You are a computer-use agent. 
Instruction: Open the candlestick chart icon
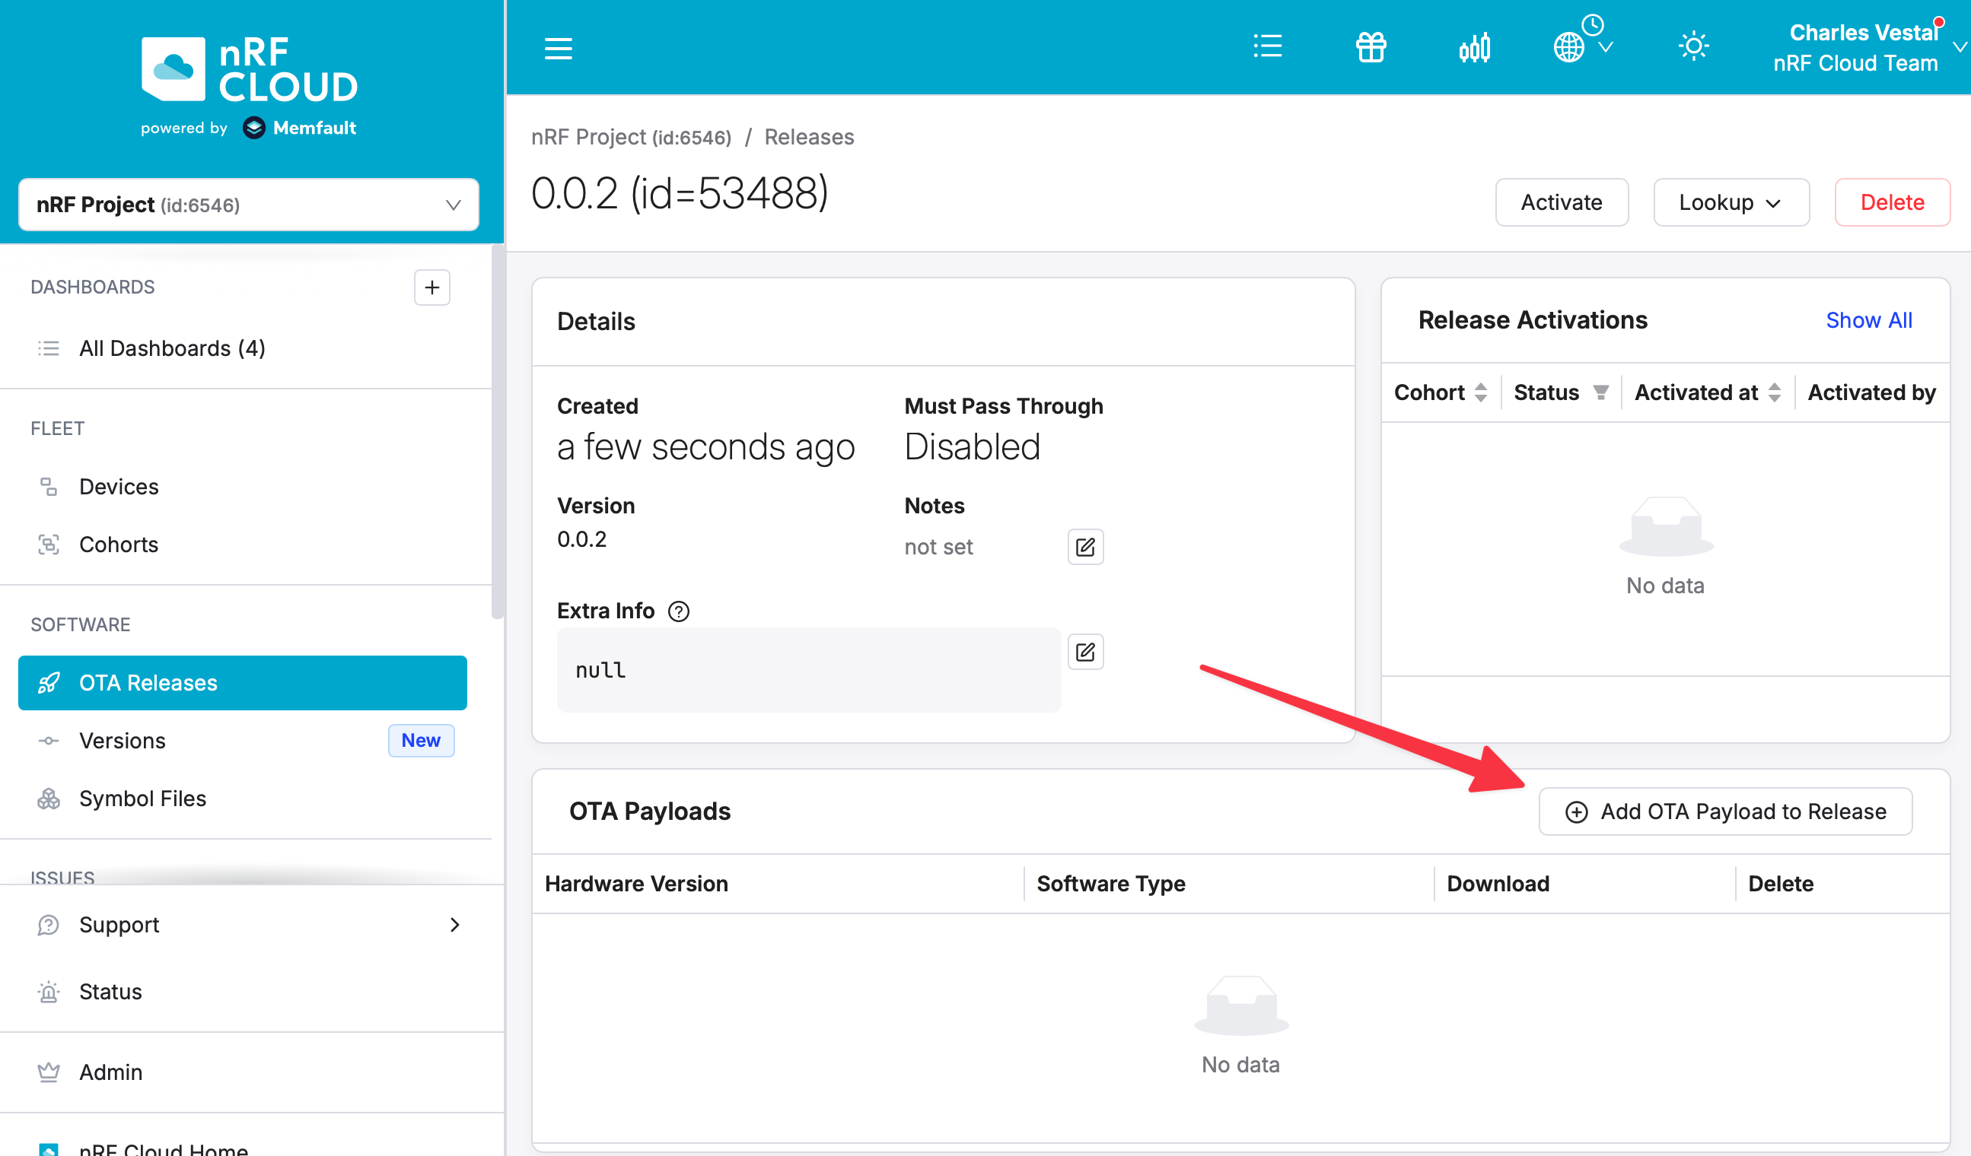point(1473,48)
